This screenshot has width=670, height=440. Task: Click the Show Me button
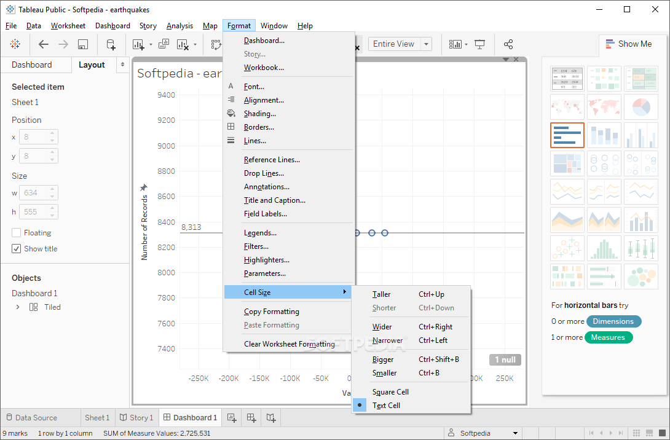[x=629, y=44]
